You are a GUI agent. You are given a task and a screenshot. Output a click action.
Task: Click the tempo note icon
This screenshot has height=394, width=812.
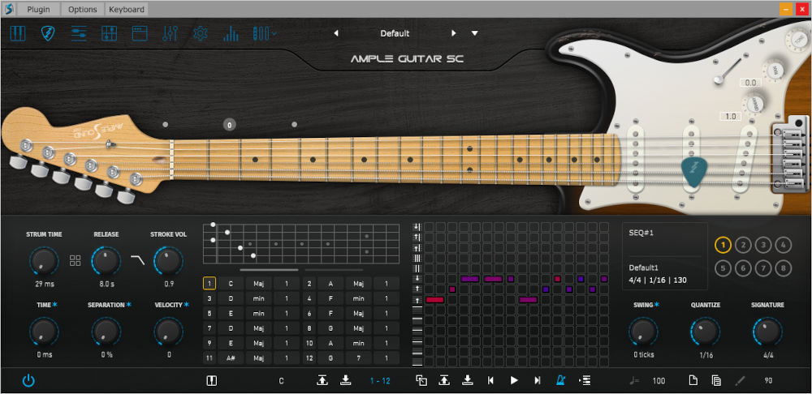pyautogui.click(x=634, y=381)
